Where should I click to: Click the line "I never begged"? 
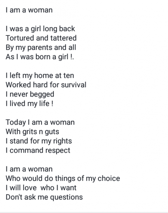coord(30,94)
